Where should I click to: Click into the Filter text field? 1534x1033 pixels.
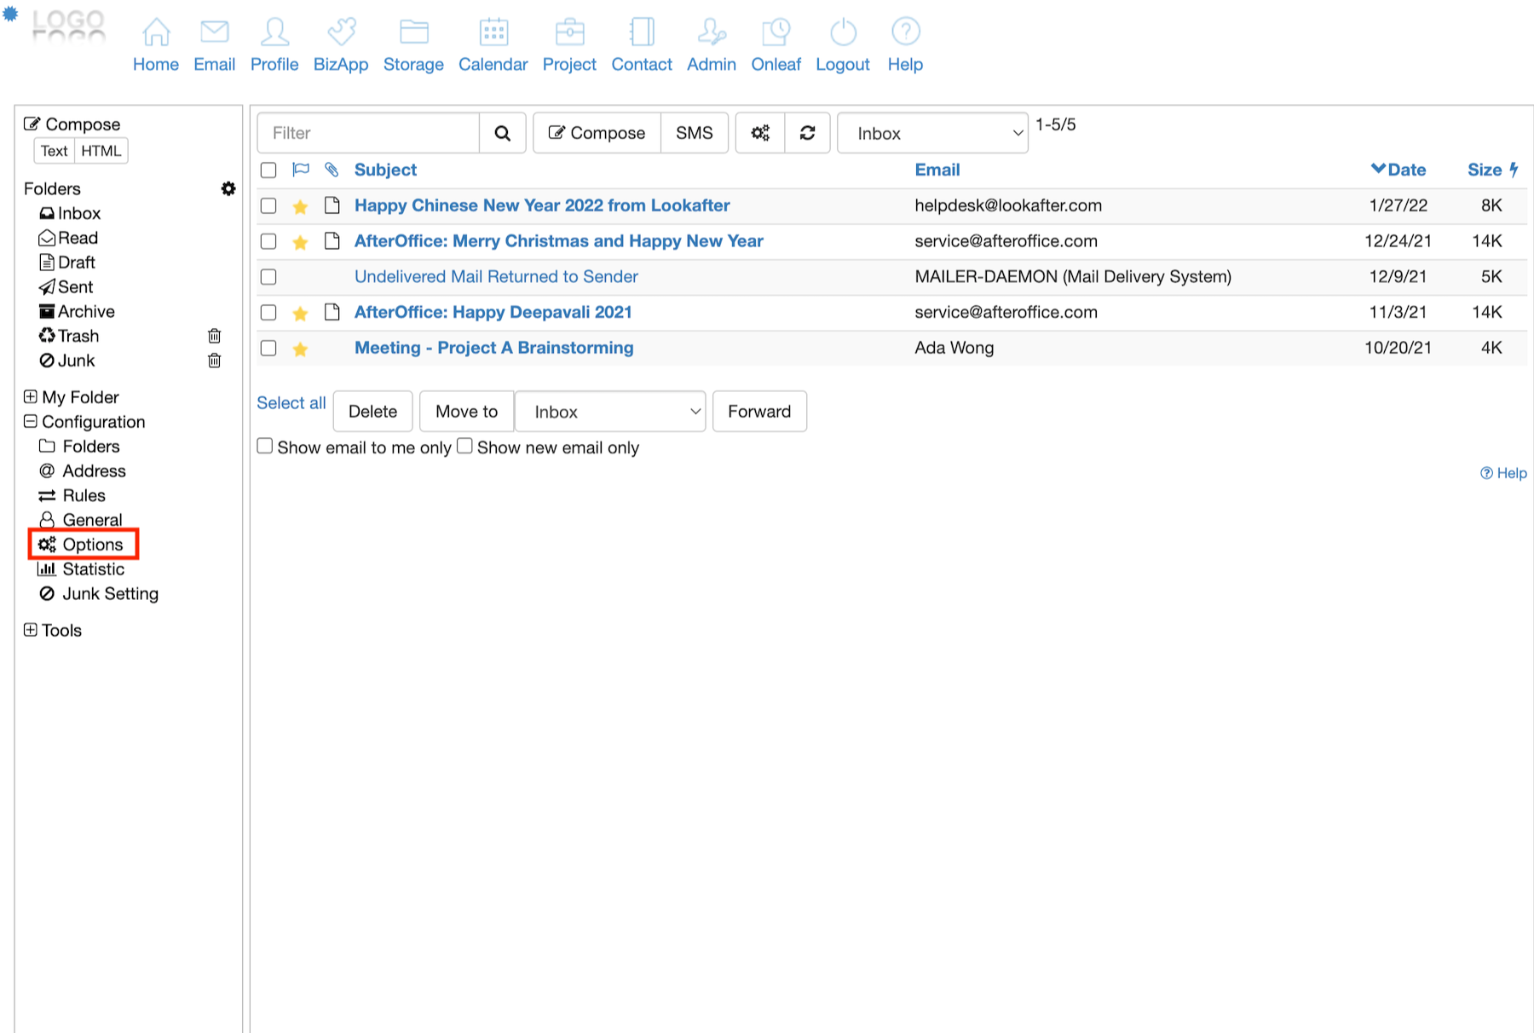pos(368,133)
